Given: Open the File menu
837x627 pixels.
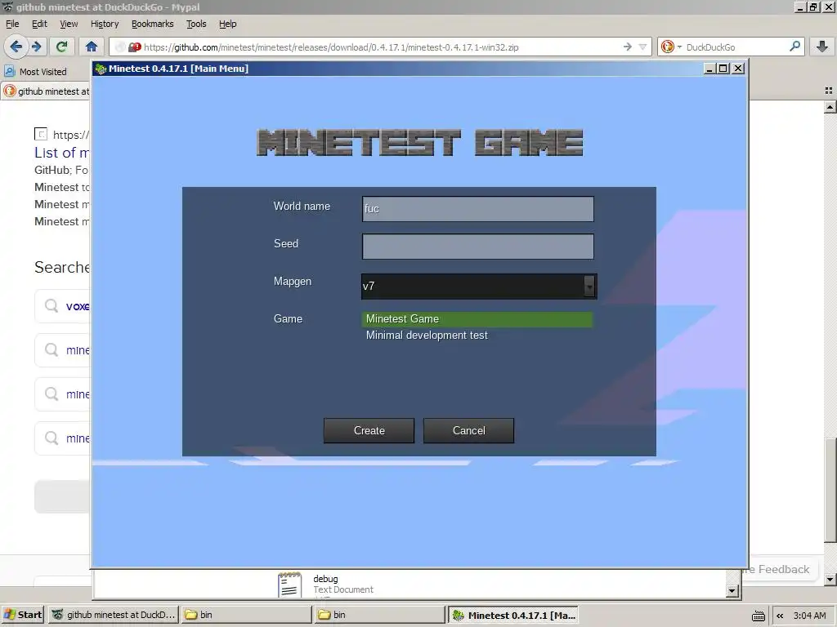Looking at the screenshot, I should pos(12,24).
